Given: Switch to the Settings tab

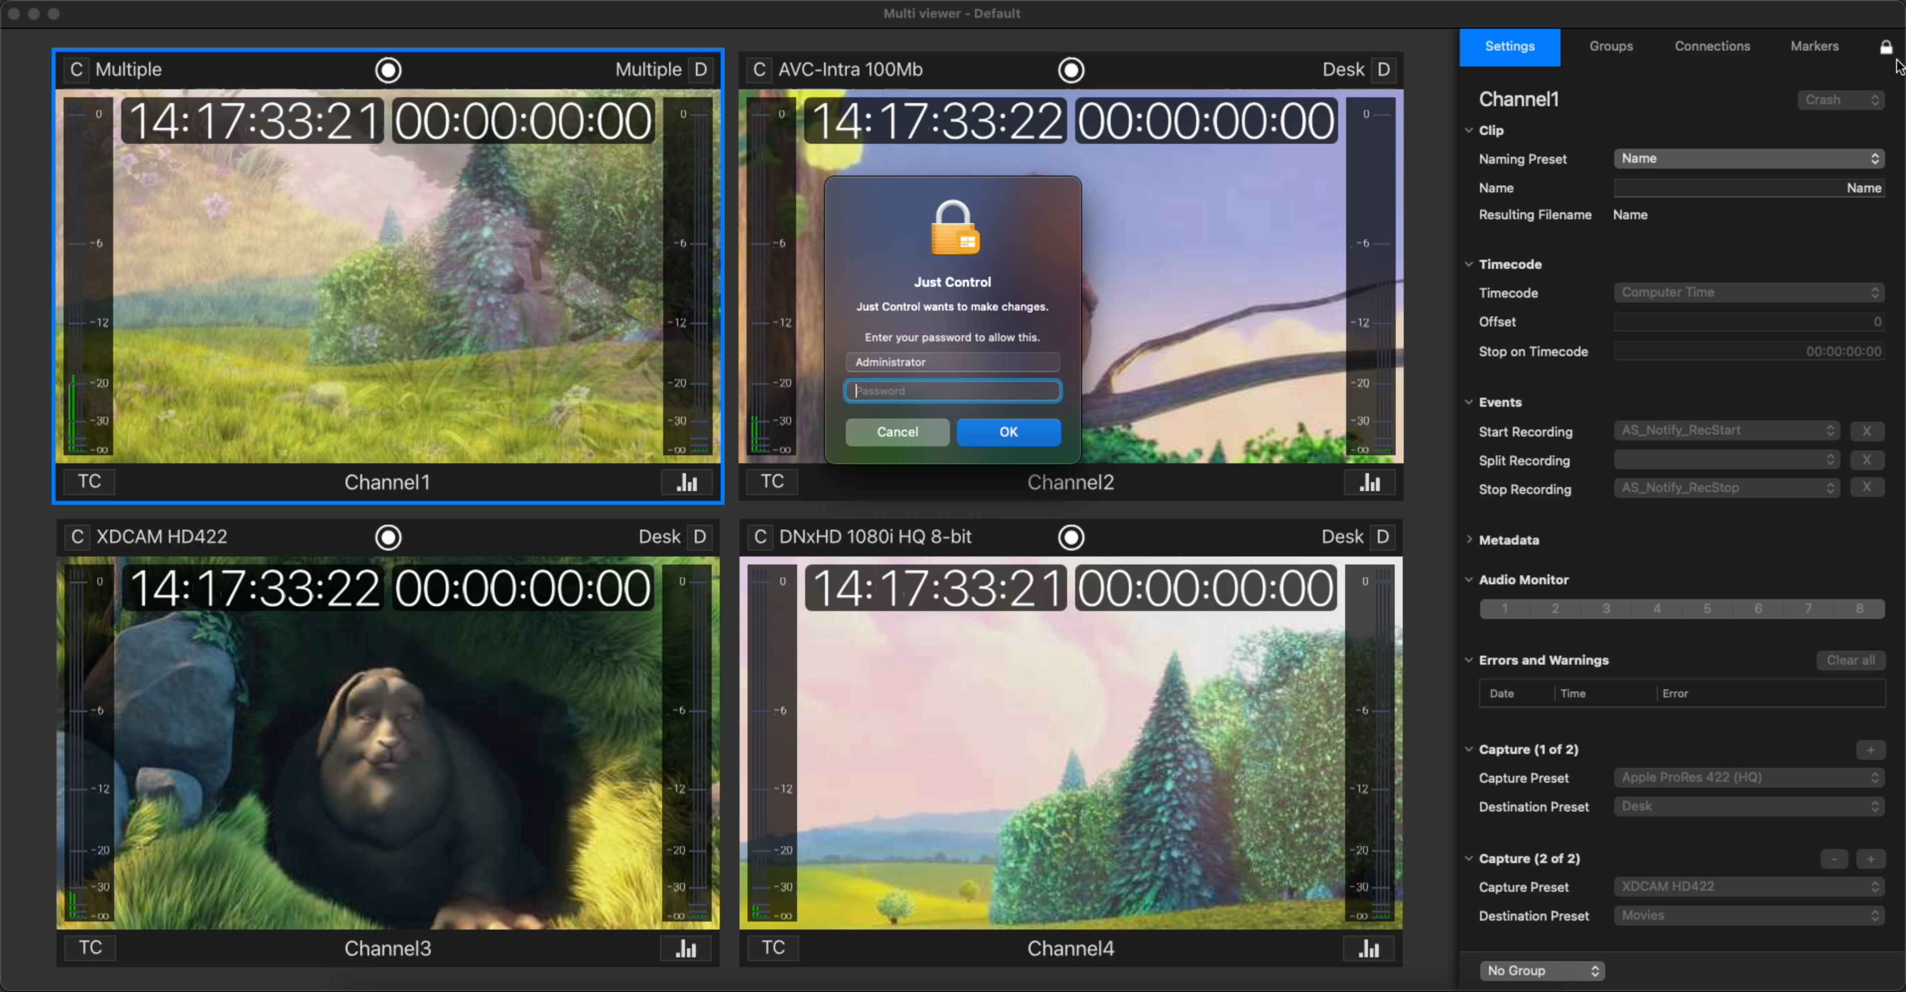Looking at the screenshot, I should pyautogui.click(x=1509, y=47).
